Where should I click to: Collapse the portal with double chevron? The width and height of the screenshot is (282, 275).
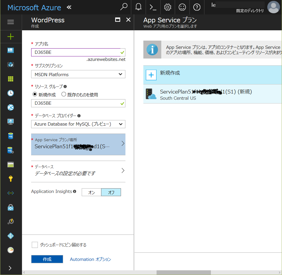(69, 7)
